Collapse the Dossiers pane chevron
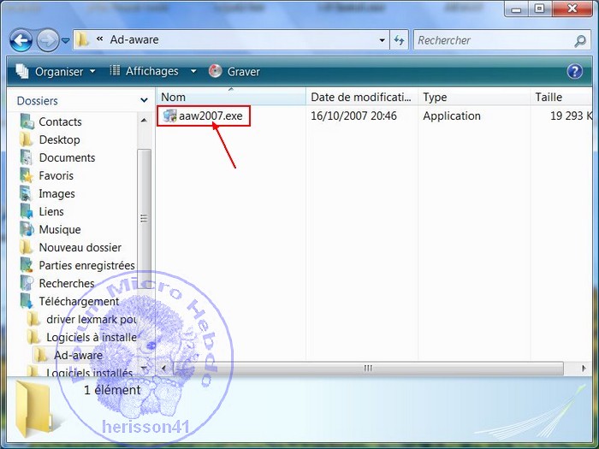 pos(144,100)
